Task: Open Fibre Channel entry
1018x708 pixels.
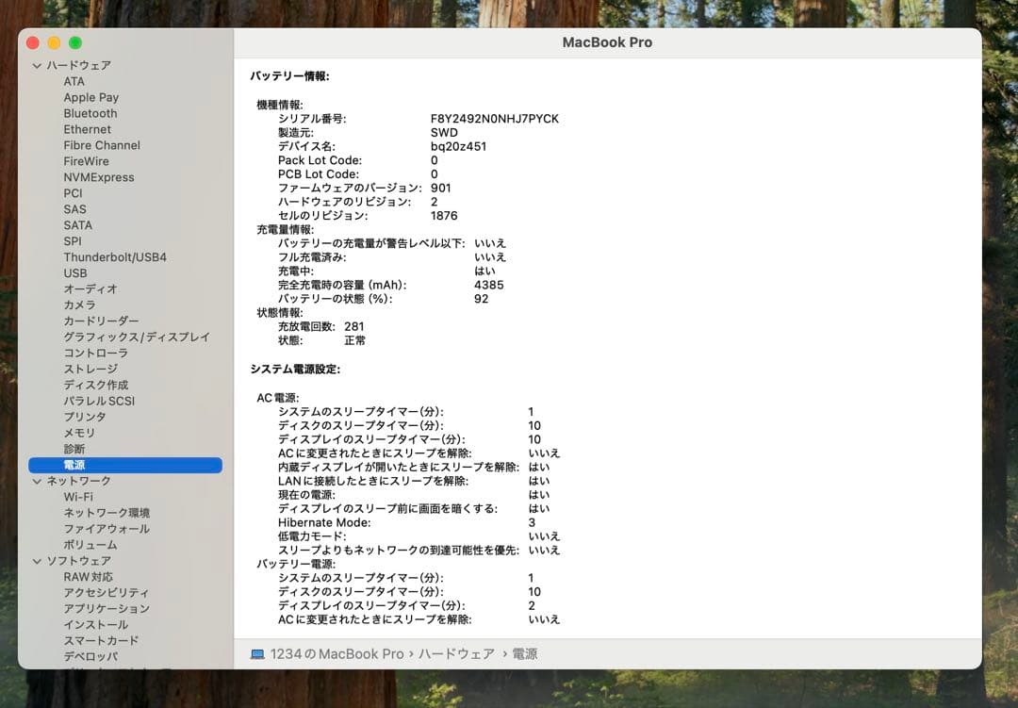Action: pos(102,145)
